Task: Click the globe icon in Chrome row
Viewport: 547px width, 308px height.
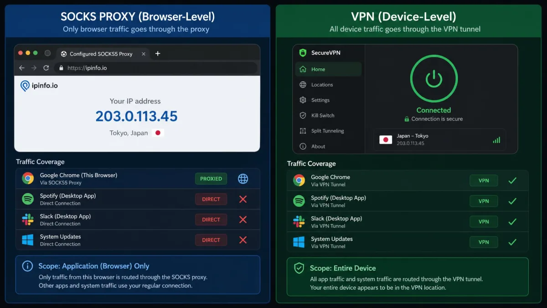Action: click(243, 178)
